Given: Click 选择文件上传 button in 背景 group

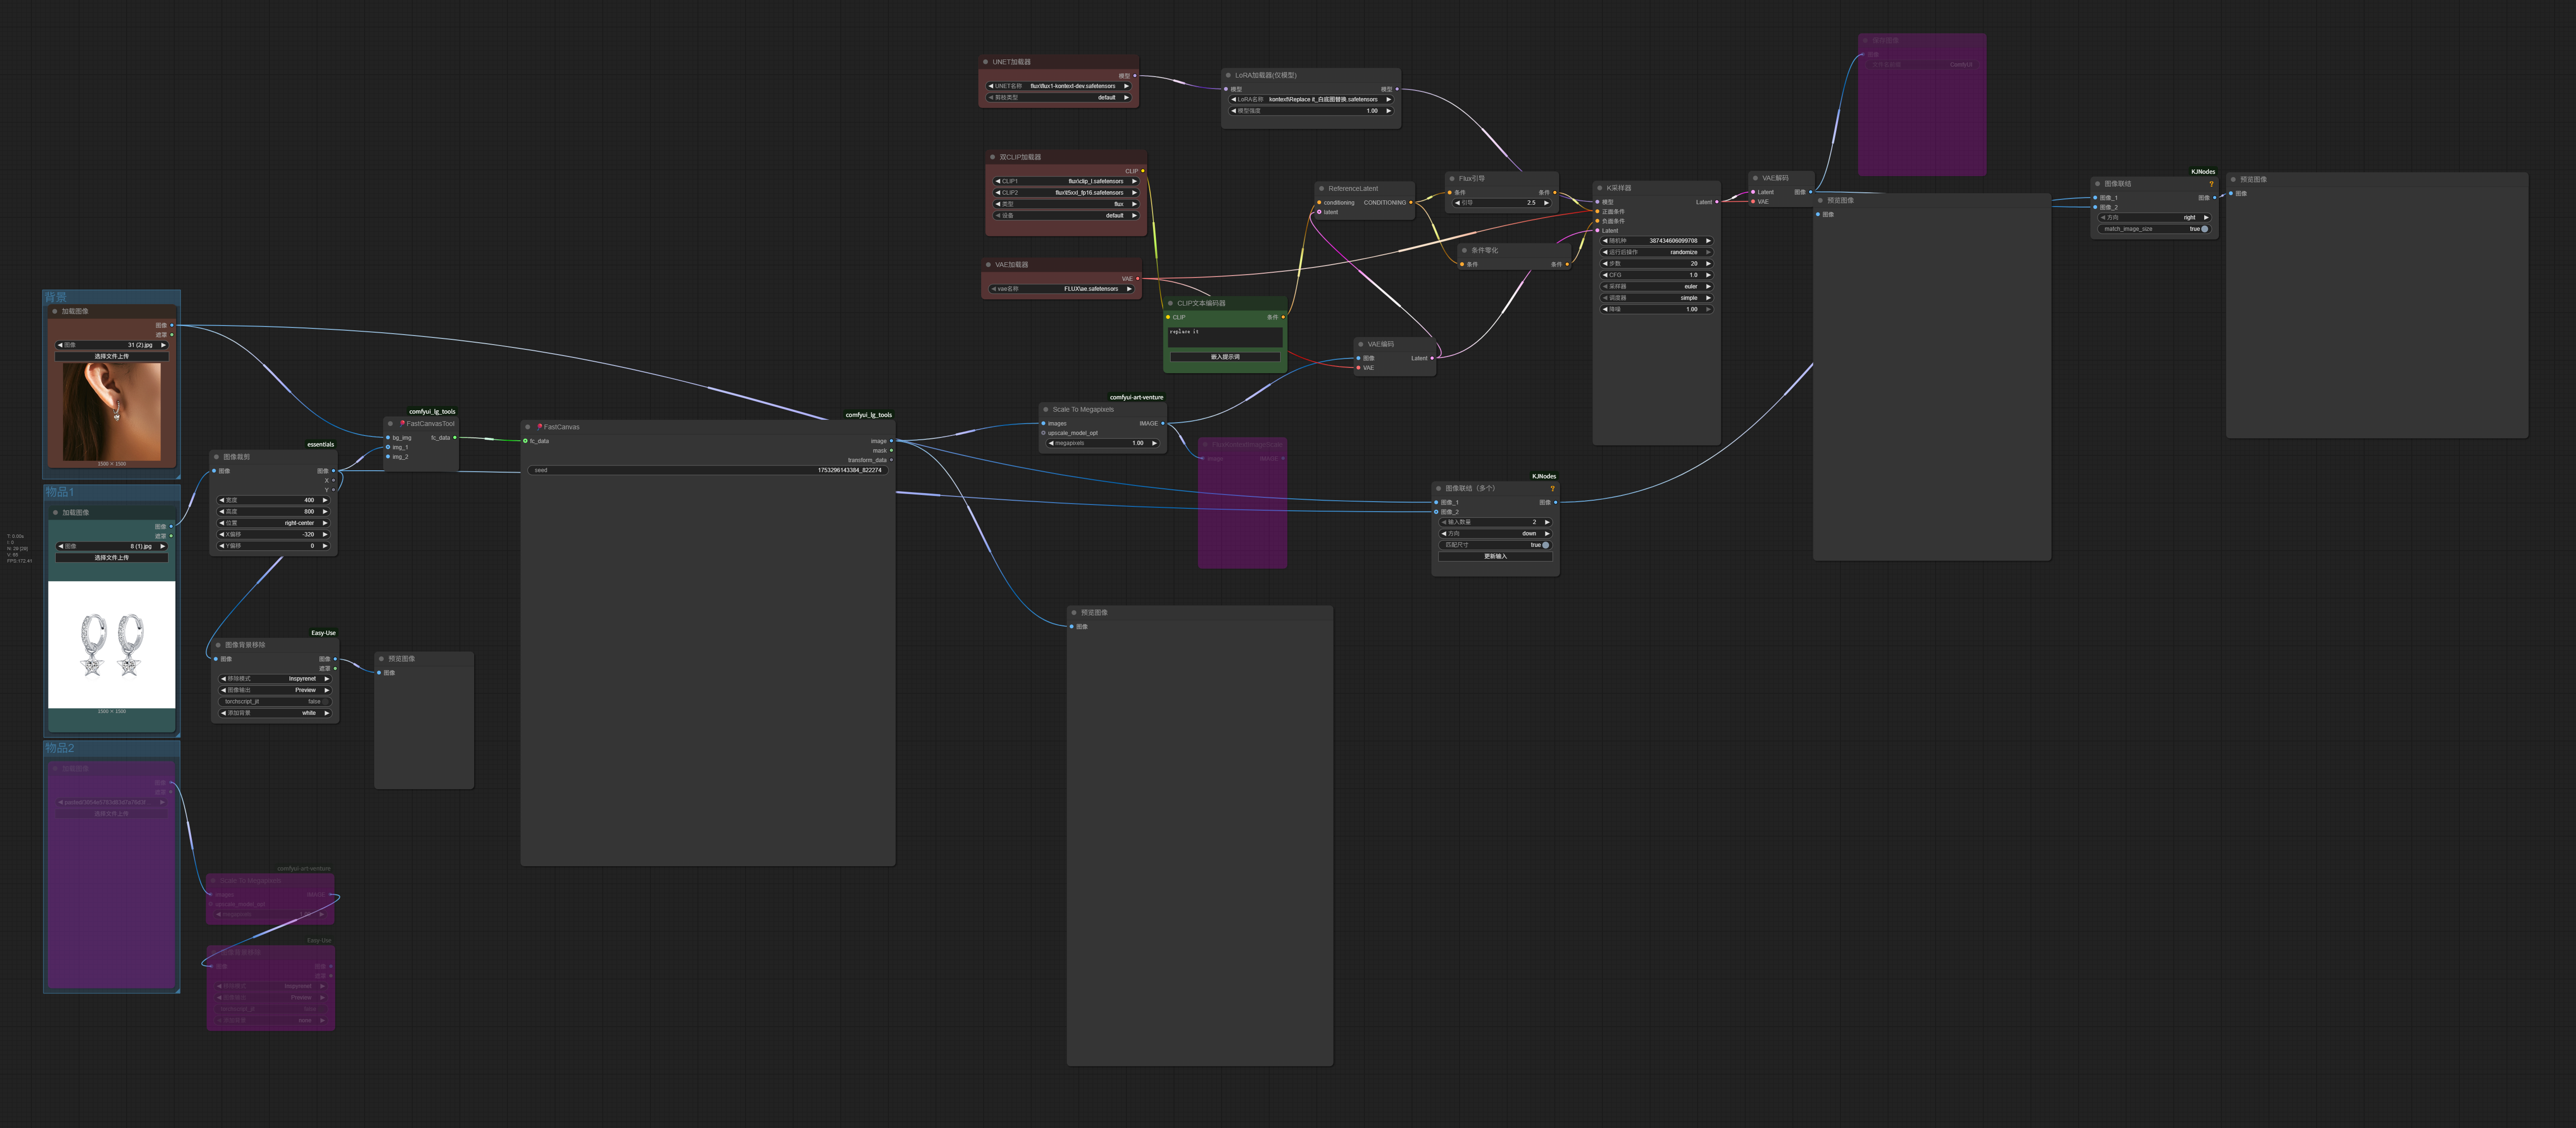Looking at the screenshot, I should pos(111,356).
